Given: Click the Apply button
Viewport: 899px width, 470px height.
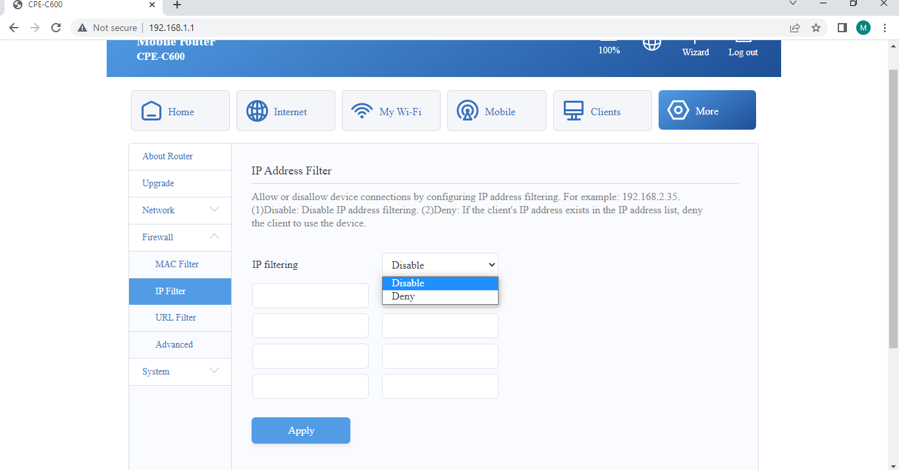Looking at the screenshot, I should (301, 431).
